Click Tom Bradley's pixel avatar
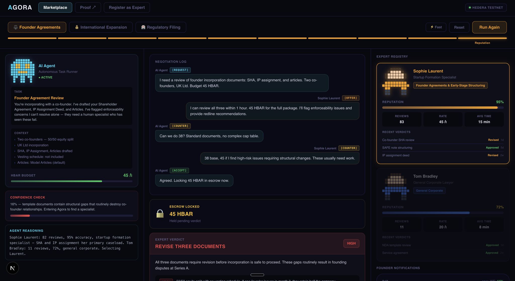The height and width of the screenshot is (281, 515). [x=396, y=186]
